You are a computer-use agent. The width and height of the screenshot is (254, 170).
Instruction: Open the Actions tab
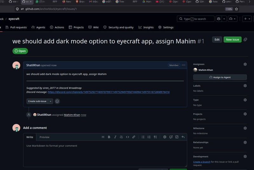pos(57,27)
